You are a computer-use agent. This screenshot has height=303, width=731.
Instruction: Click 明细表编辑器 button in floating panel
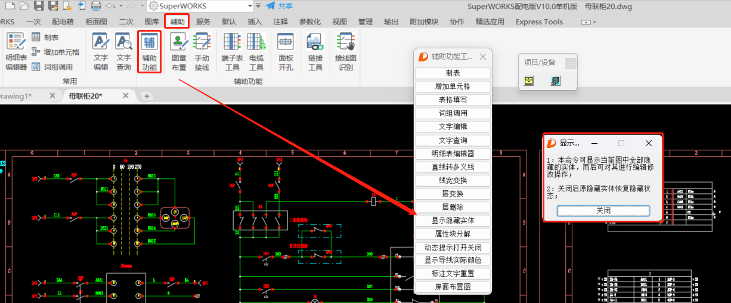point(453,153)
